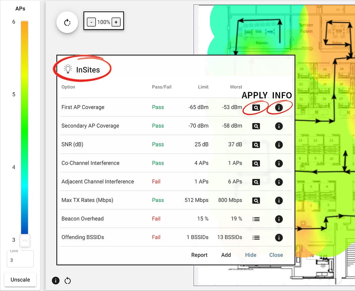
Task: Show the Beacon Overhead list
Action: (x=256, y=219)
